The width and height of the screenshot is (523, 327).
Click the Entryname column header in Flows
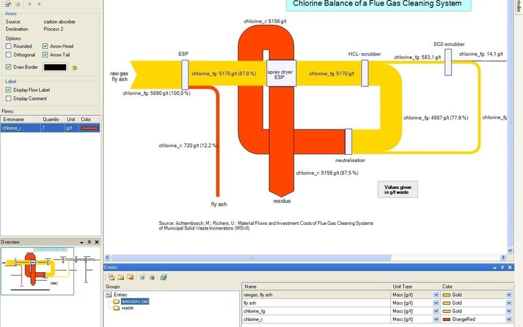pos(21,119)
